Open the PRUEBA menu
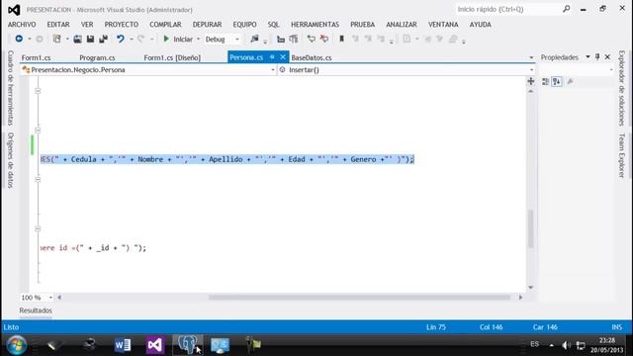The height and width of the screenshot is (356, 633). pyautogui.click(x=363, y=25)
